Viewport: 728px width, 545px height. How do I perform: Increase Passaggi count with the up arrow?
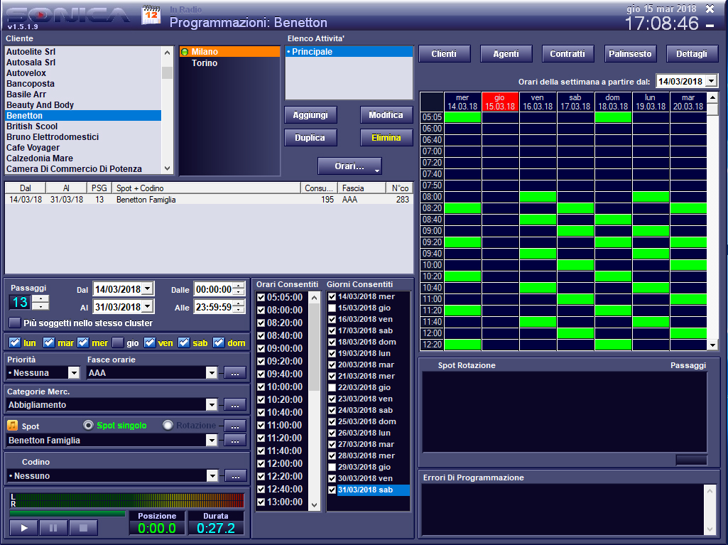coord(41,298)
